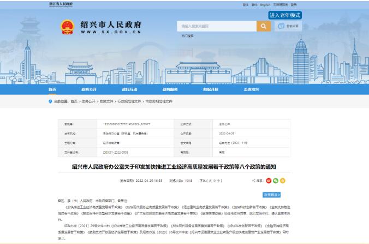
Task: Expand the 数据开放 navigation menu
Action: click(x=211, y=89)
